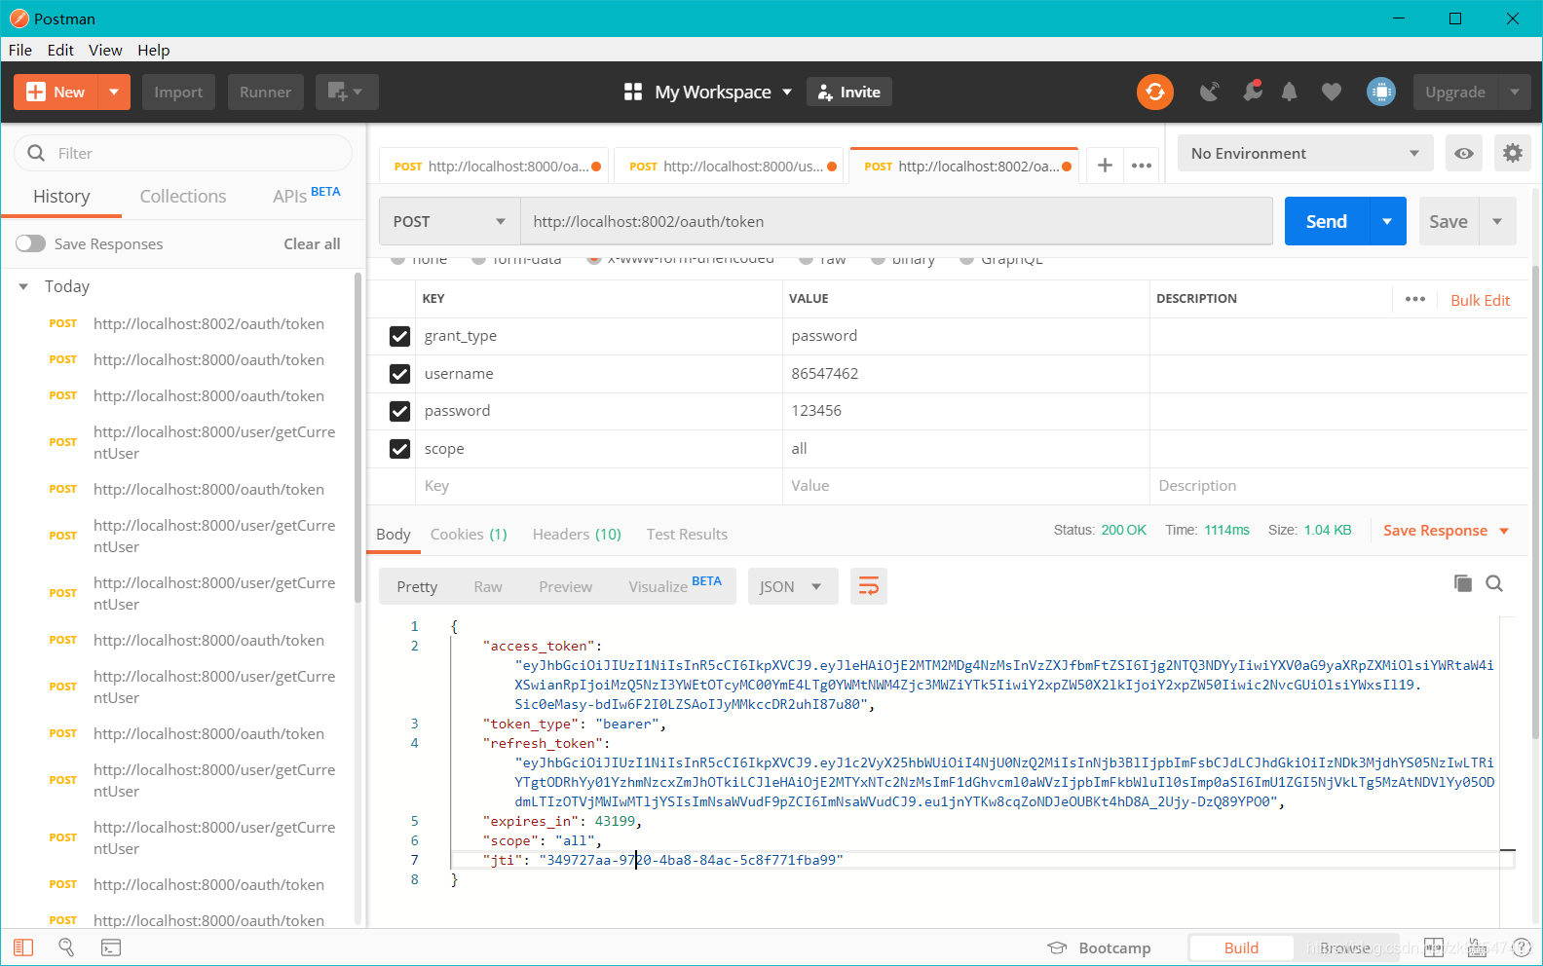1543x966 pixels.
Task: Uncheck the username parameter
Action: (x=399, y=374)
